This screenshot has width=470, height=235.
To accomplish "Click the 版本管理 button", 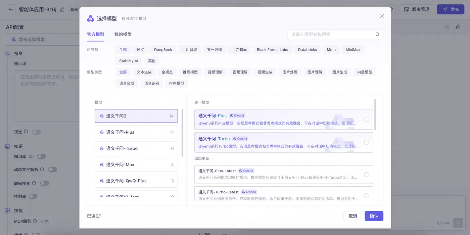I will 417,9.
